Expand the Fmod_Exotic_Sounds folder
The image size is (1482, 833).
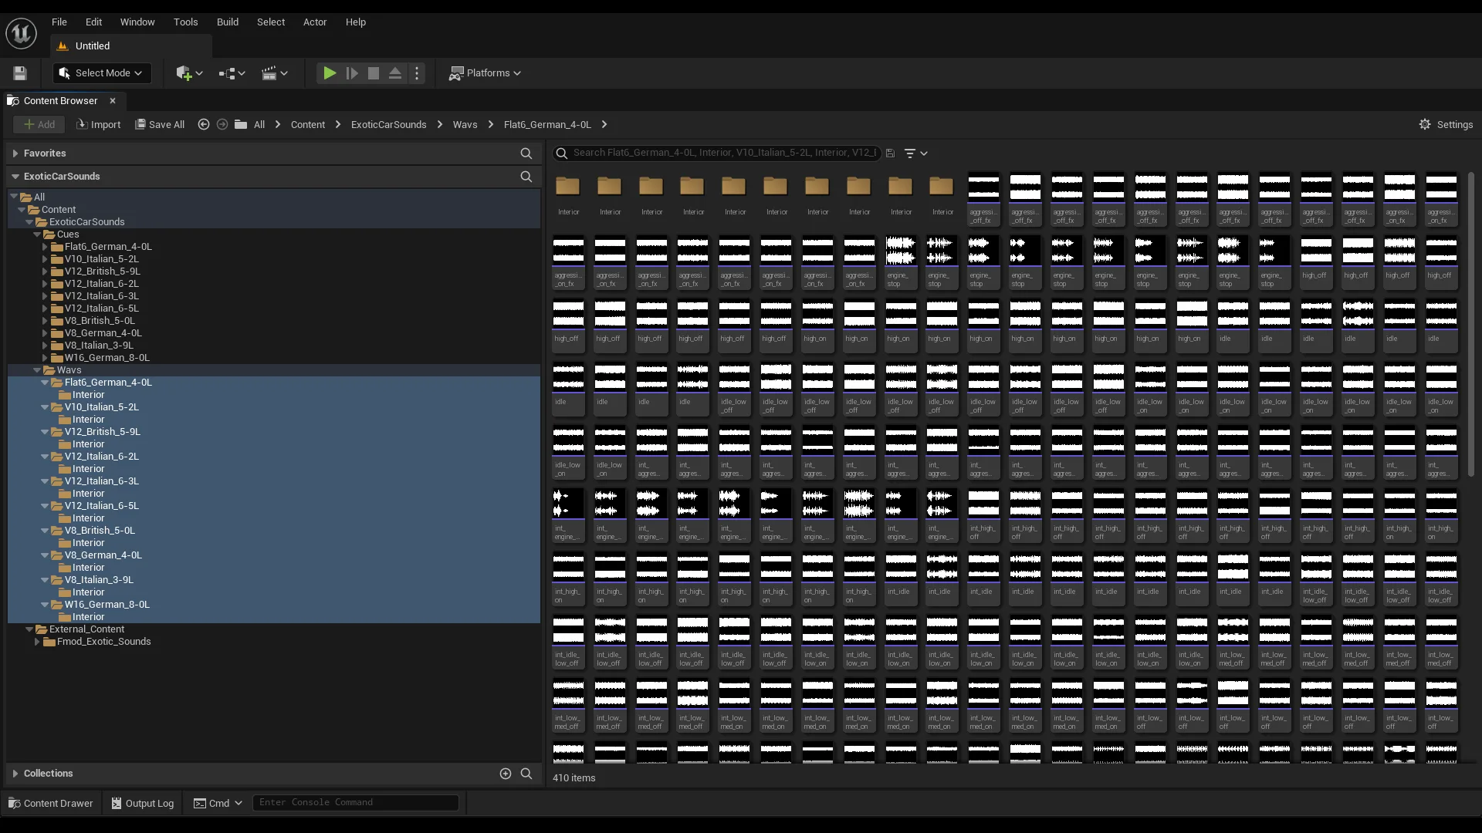coord(37,642)
